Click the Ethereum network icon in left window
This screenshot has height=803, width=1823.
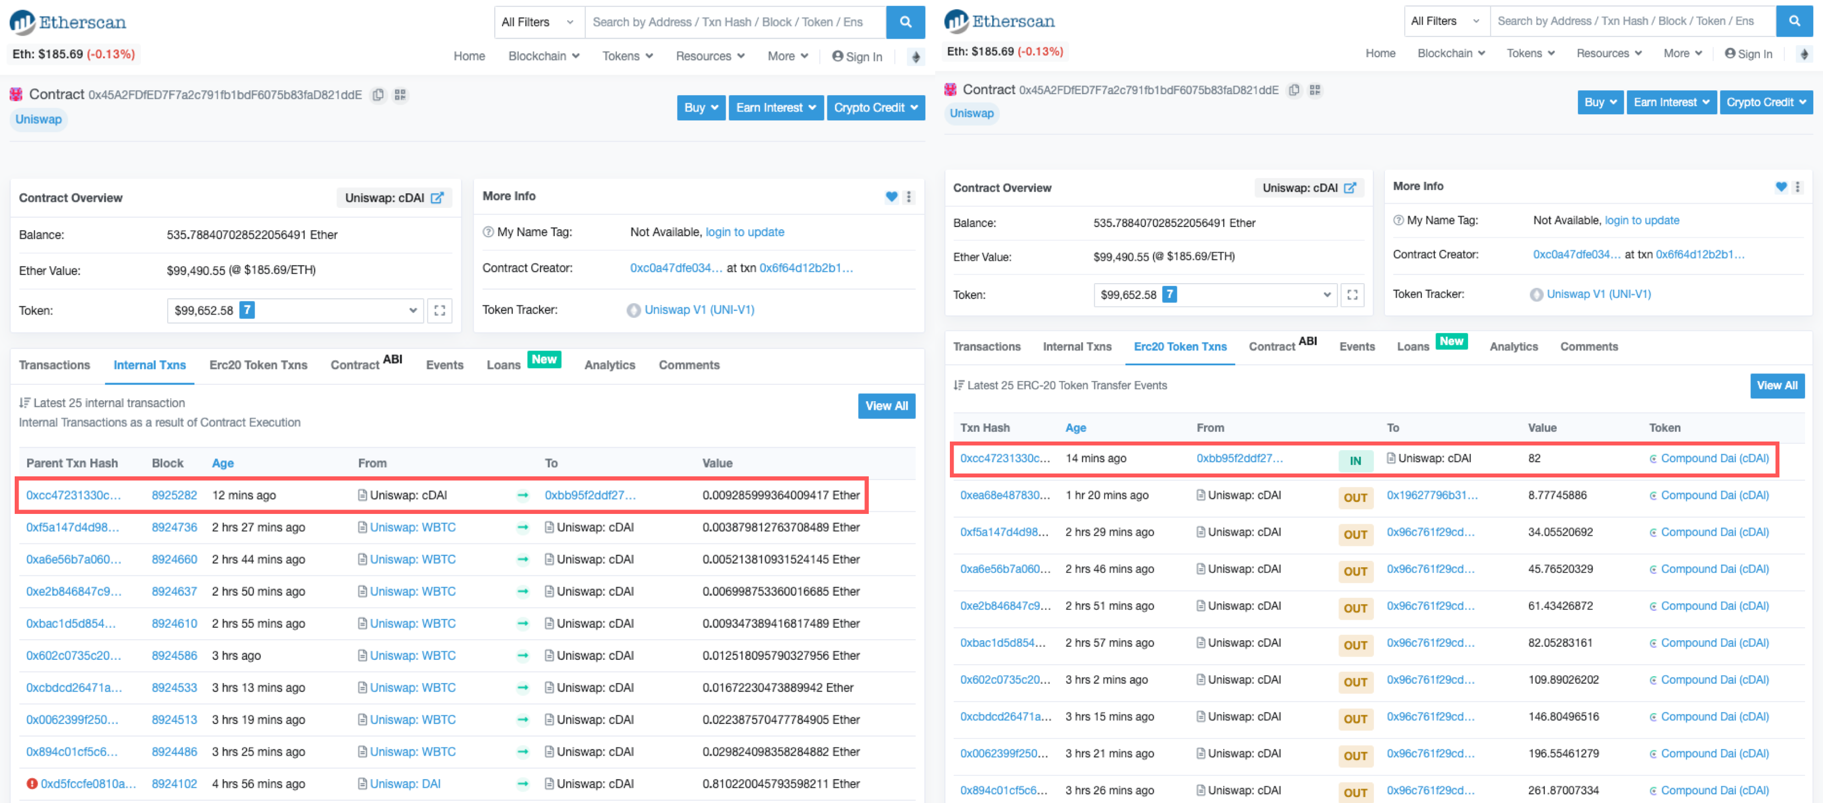pyautogui.click(x=916, y=57)
